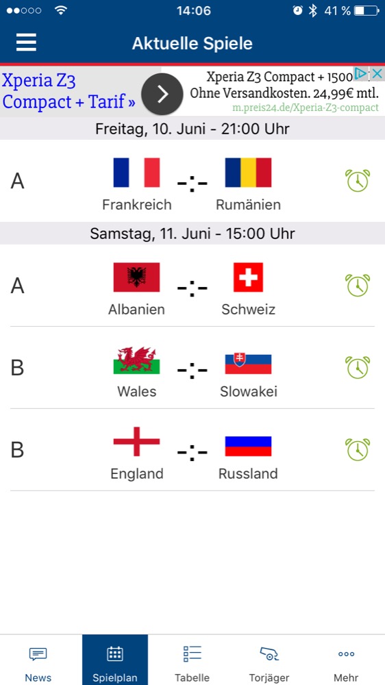Open the AdChoices info icon

[x=361, y=73]
